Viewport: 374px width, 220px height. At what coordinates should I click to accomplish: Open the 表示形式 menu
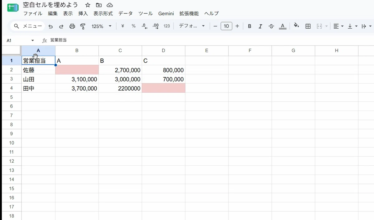(103, 14)
